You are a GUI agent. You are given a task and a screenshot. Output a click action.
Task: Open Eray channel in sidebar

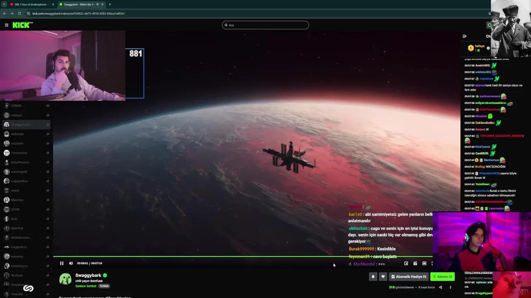click(x=26, y=219)
